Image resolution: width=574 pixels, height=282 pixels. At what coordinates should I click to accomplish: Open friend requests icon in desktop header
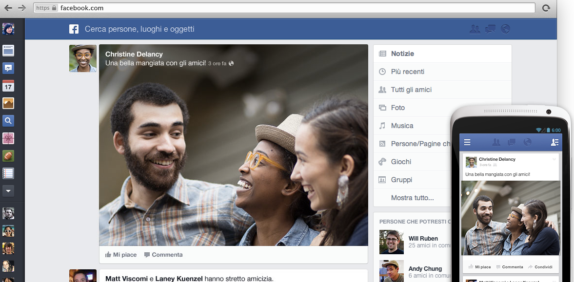(475, 29)
